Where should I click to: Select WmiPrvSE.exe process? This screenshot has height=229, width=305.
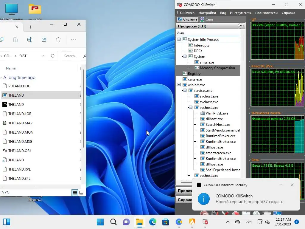click(214, 113)
